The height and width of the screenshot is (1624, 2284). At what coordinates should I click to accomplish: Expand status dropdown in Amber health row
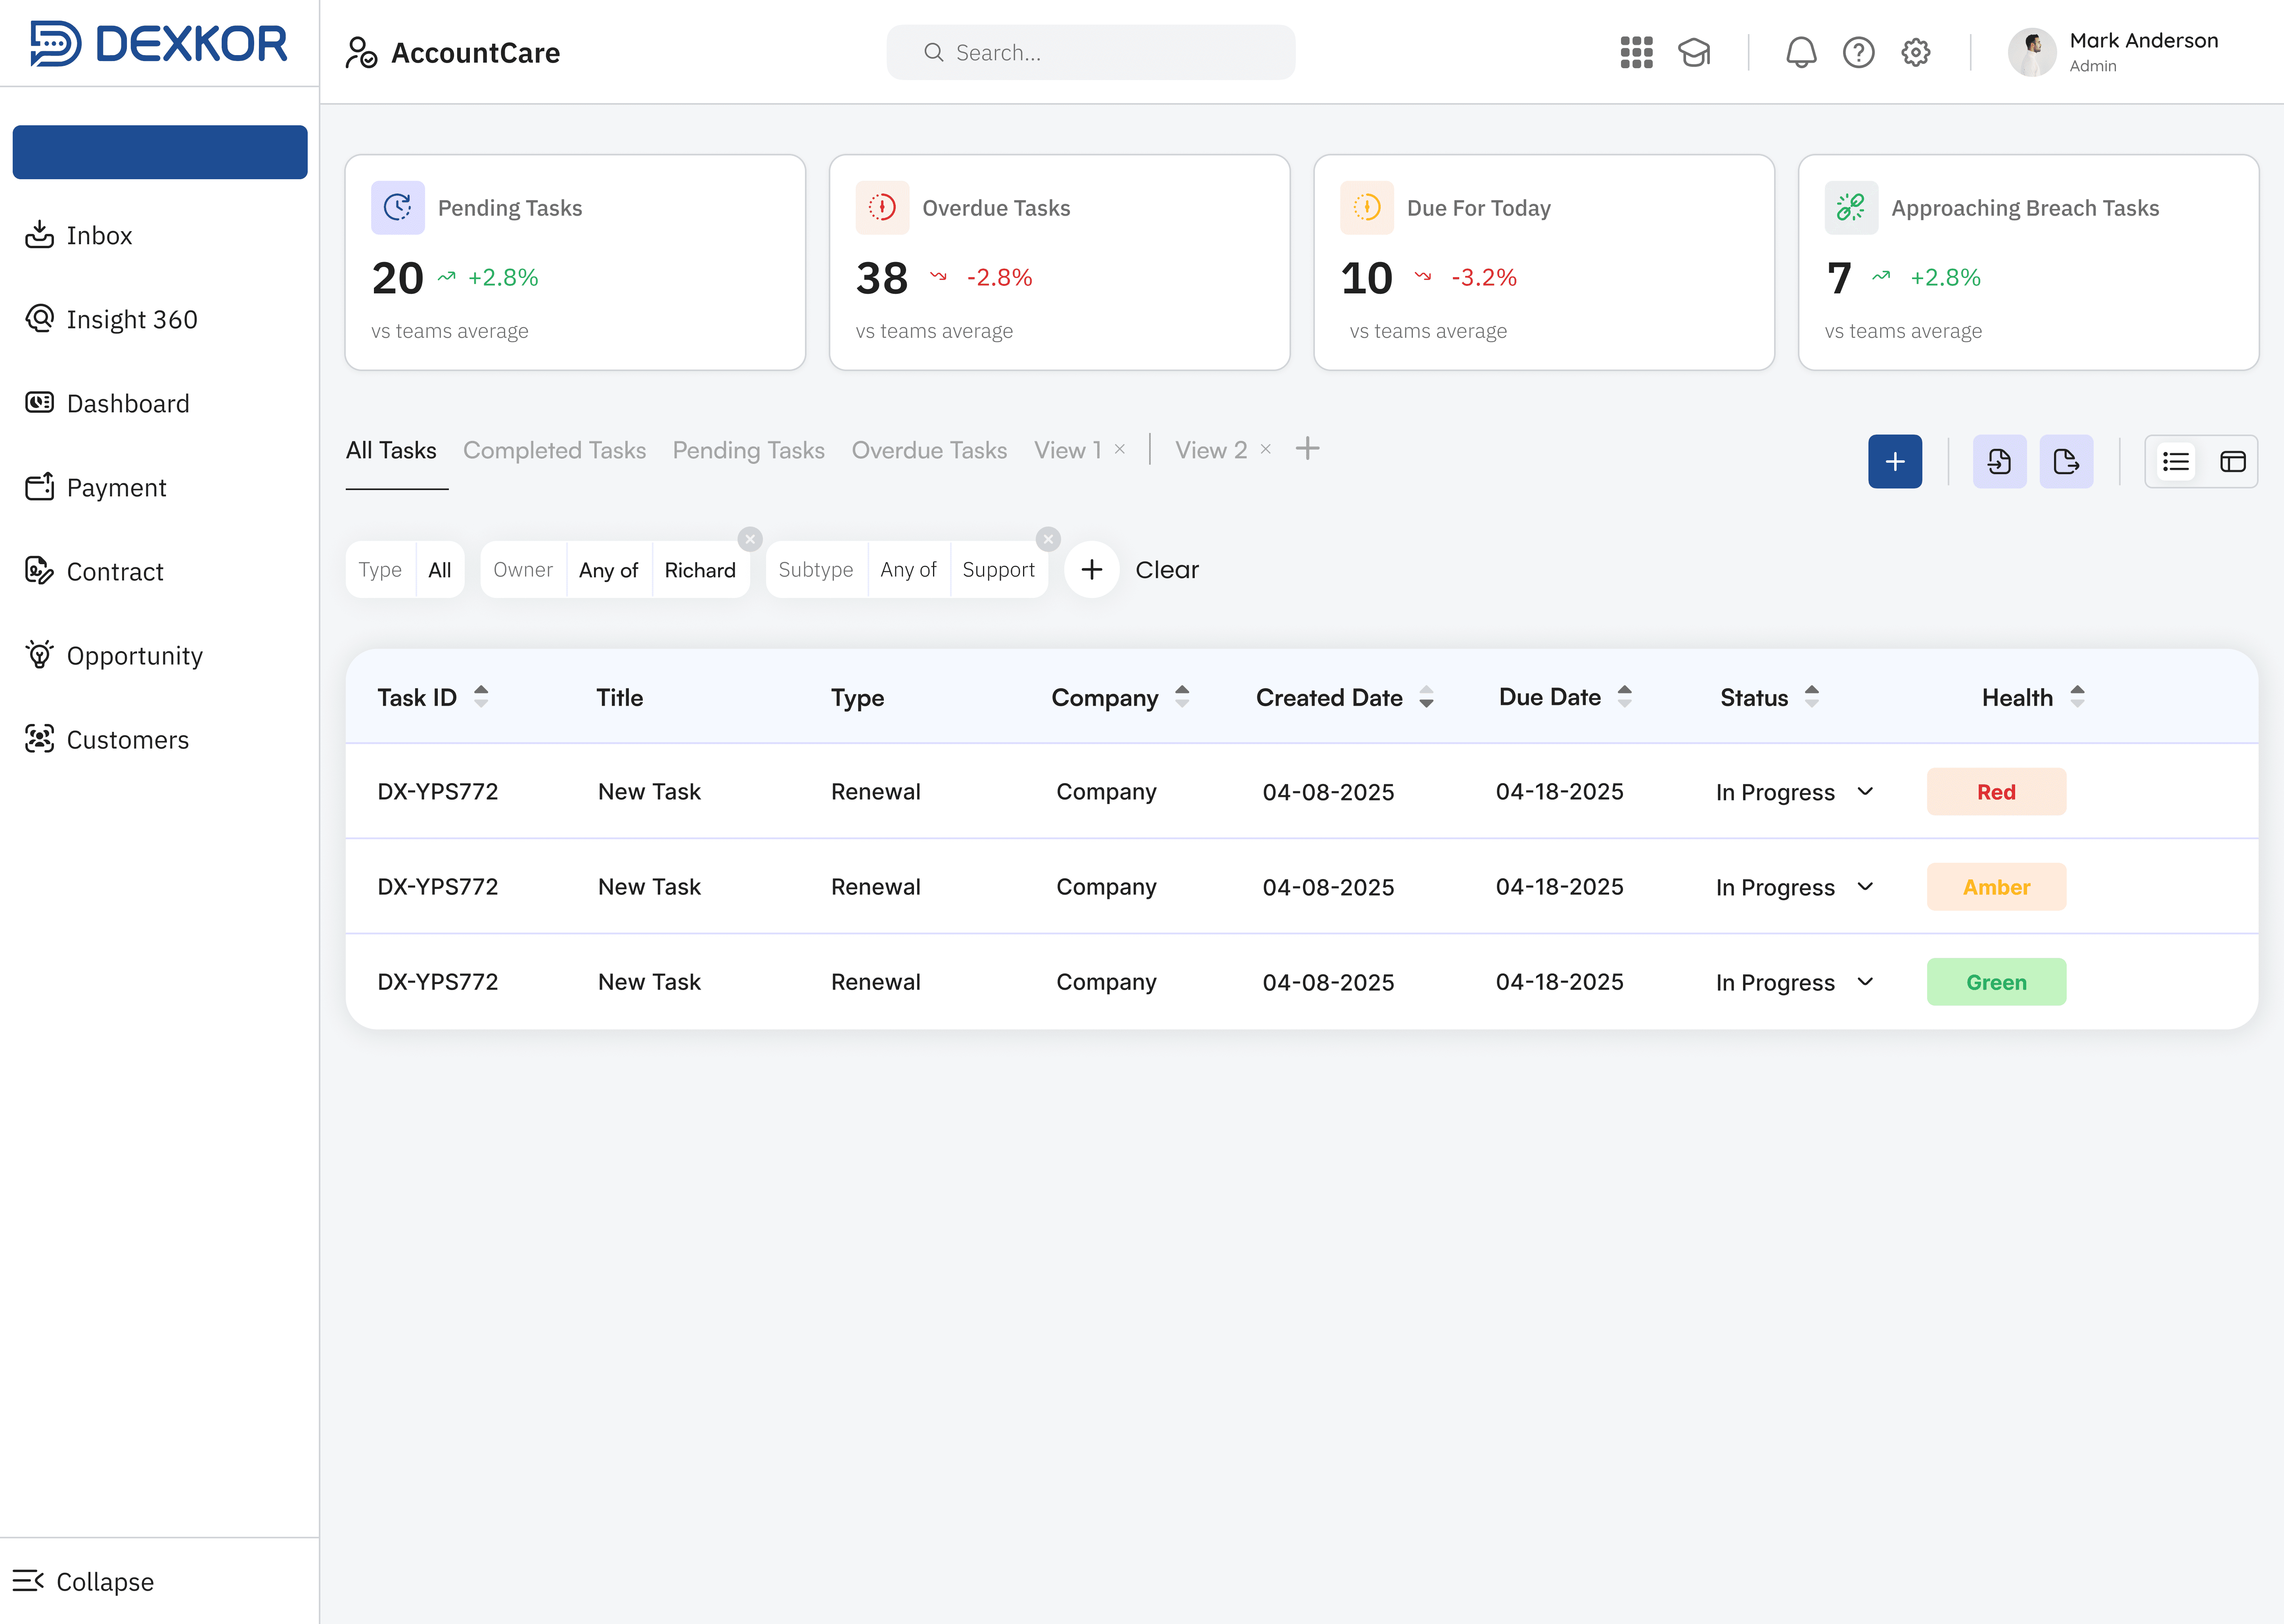click(1865, 887)
